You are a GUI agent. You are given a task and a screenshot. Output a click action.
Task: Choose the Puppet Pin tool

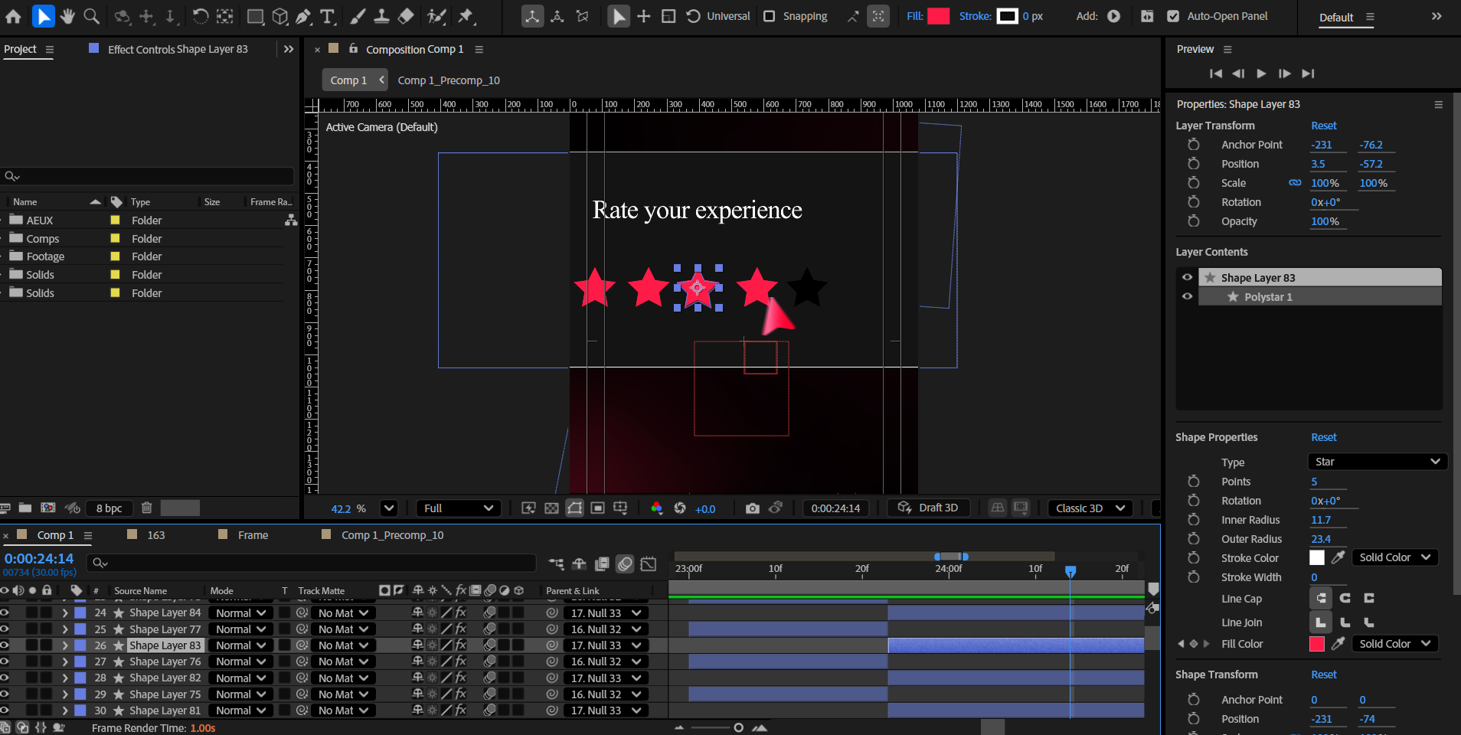[466, 16]
